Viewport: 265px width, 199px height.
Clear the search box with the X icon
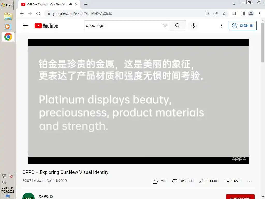pos(165,26)
